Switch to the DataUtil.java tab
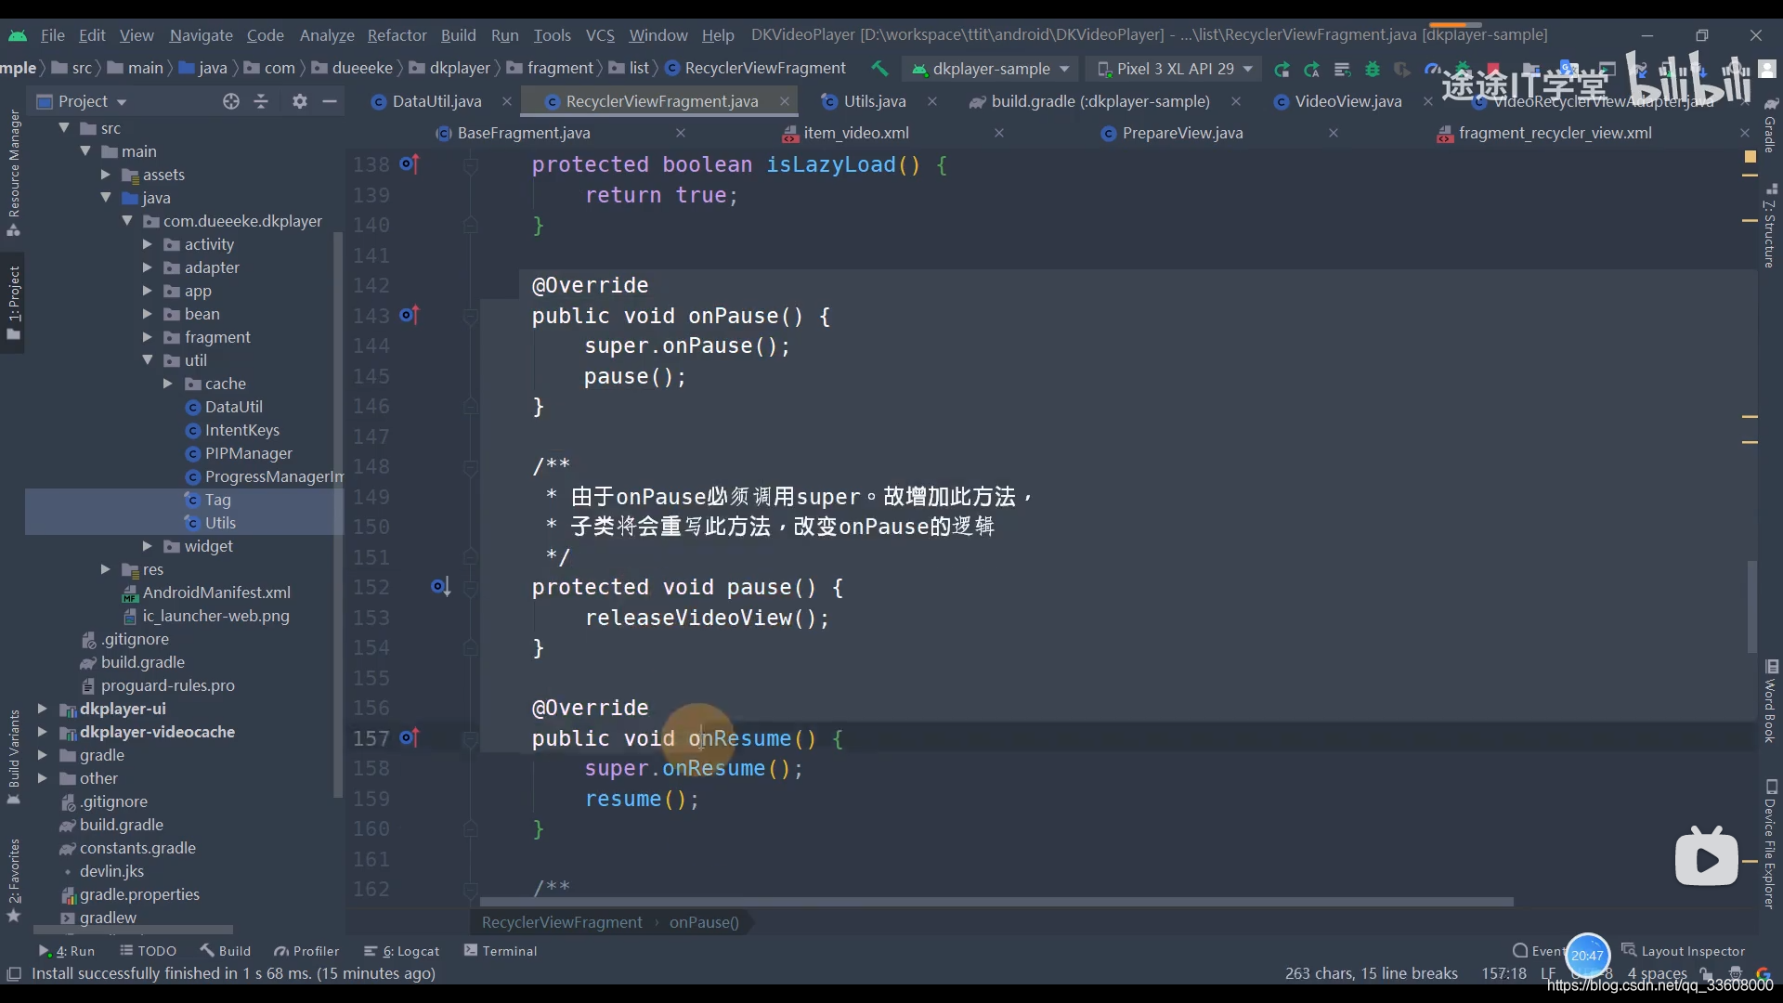 tap(436, 101)
